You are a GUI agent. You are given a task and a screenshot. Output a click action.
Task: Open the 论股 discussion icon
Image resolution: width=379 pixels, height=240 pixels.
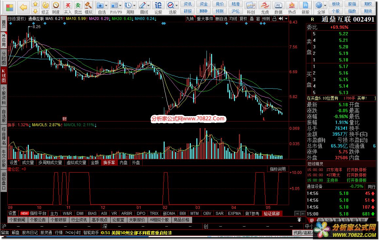pos(158,5)
